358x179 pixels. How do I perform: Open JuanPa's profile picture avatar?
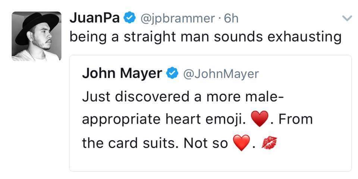point(36,36)
